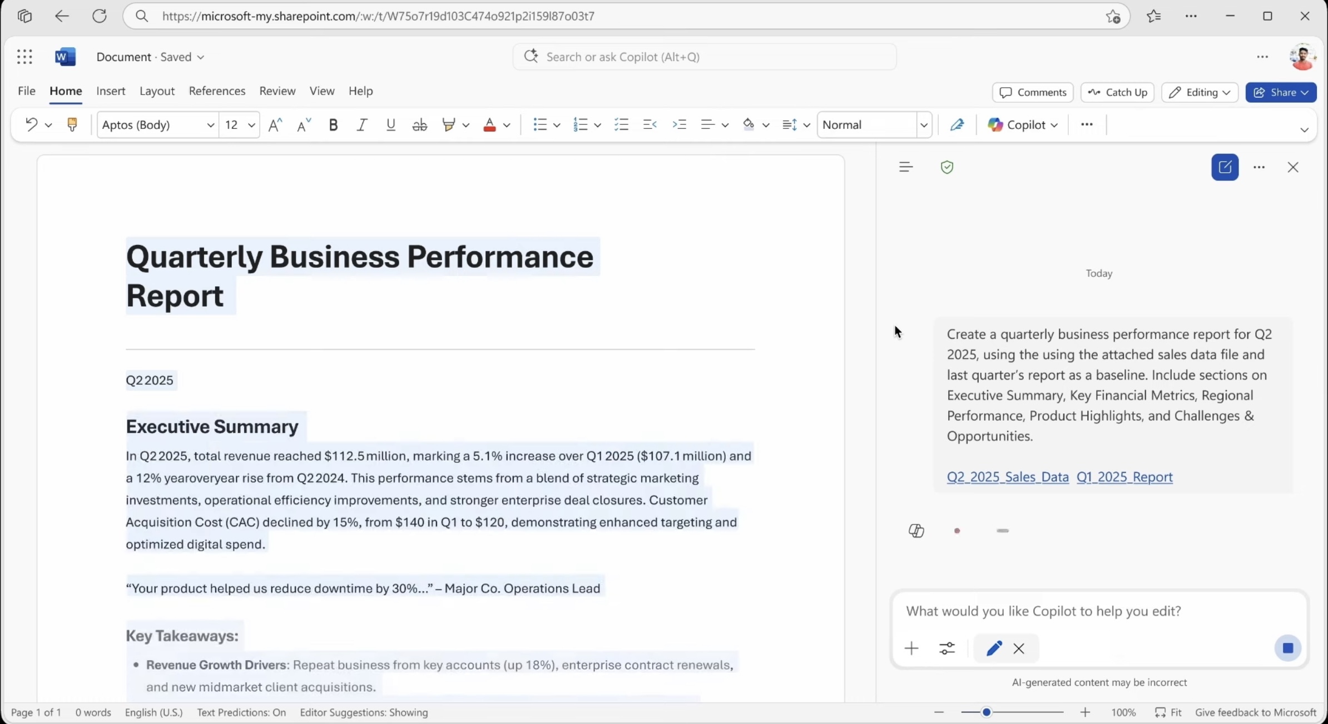Apply strikethrough to selected text
The image size is (1328, 724).
point(419,124)
